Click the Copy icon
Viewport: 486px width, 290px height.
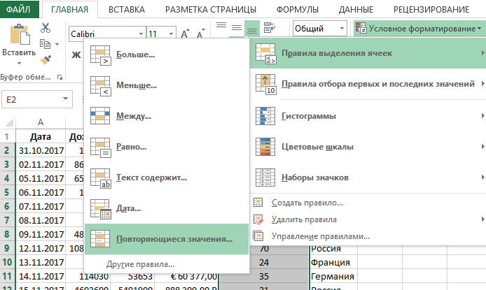pyautogui.click(x=46, y=44)
